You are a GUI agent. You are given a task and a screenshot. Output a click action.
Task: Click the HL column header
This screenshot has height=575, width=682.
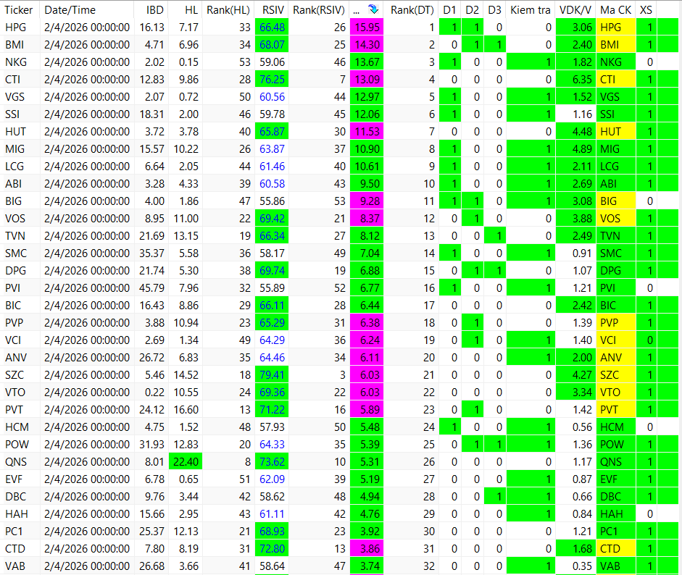point(191,9)
